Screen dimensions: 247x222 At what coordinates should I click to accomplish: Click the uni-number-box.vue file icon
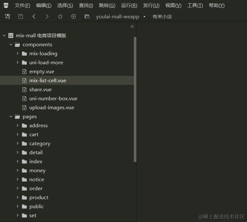point(24,99)
